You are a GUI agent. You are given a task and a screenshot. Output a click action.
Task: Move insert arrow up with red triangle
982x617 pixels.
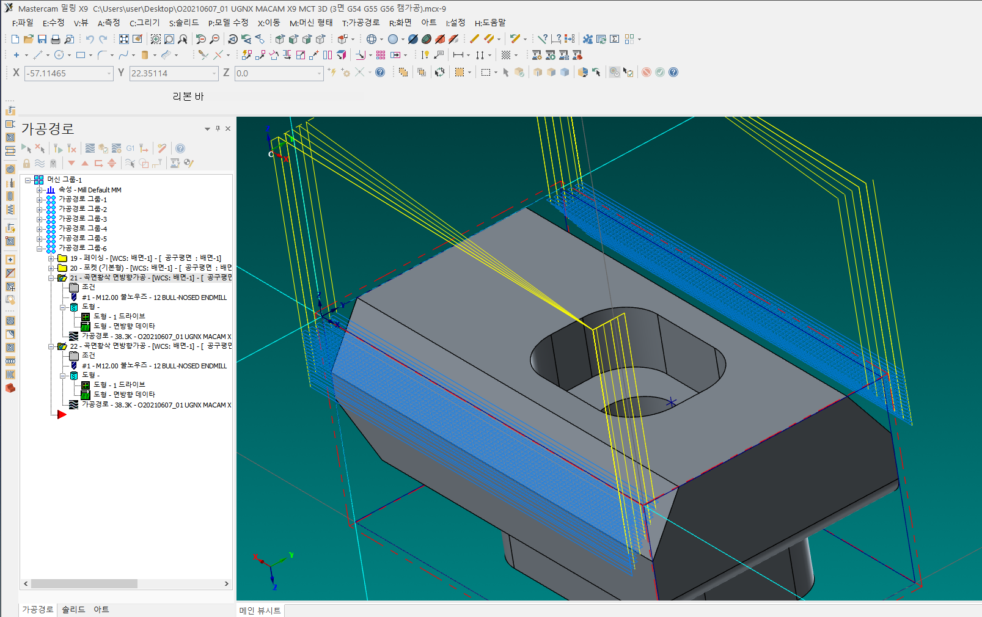click(85, 164)
